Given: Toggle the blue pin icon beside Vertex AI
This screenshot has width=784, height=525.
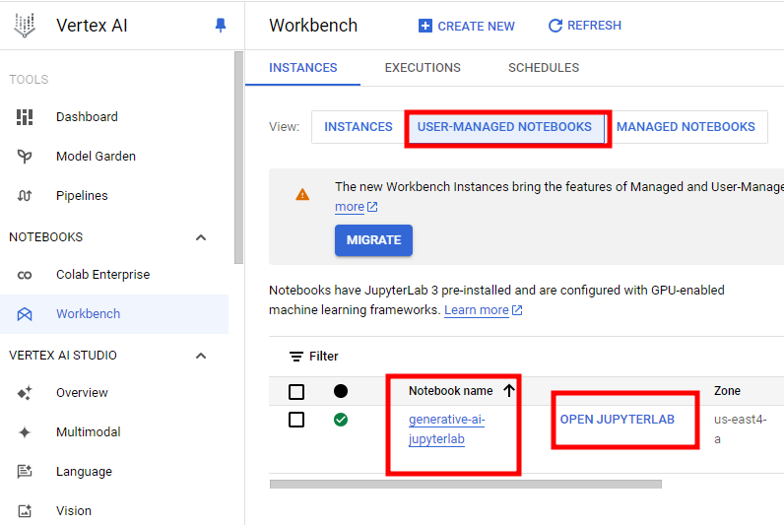Looking at the screenshot, I should click(221, 25).
